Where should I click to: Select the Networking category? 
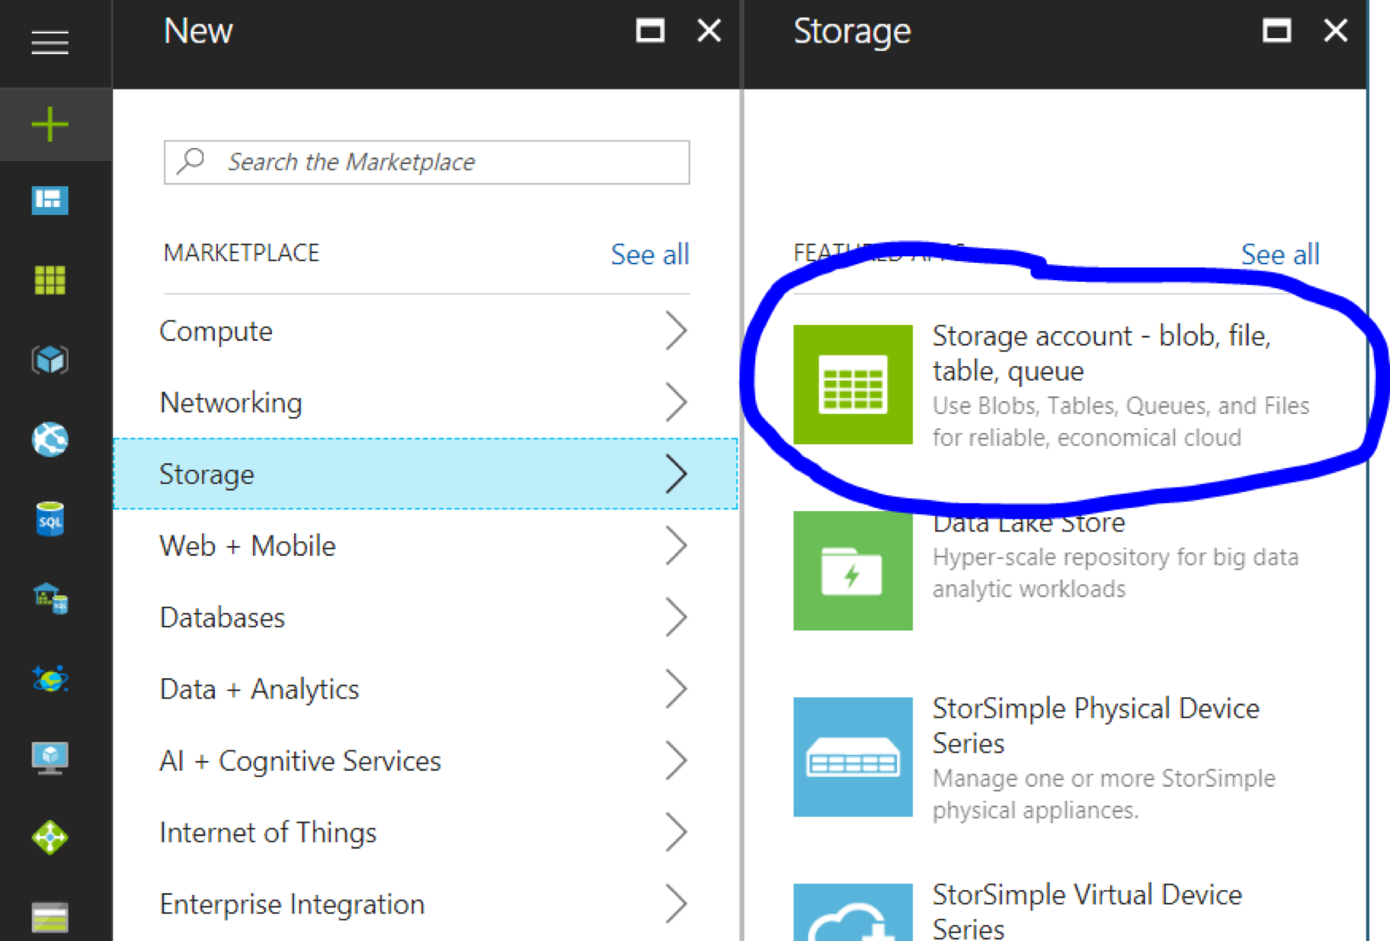pyautogui.click(x=425, y=403)
